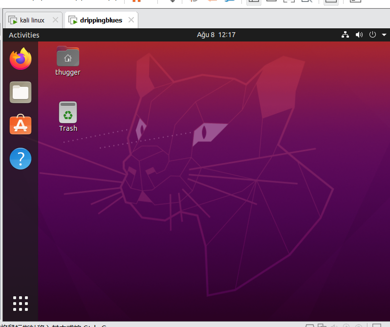
Task: Open Ubuntu Software from the dock
Action: tap(21, 124)
